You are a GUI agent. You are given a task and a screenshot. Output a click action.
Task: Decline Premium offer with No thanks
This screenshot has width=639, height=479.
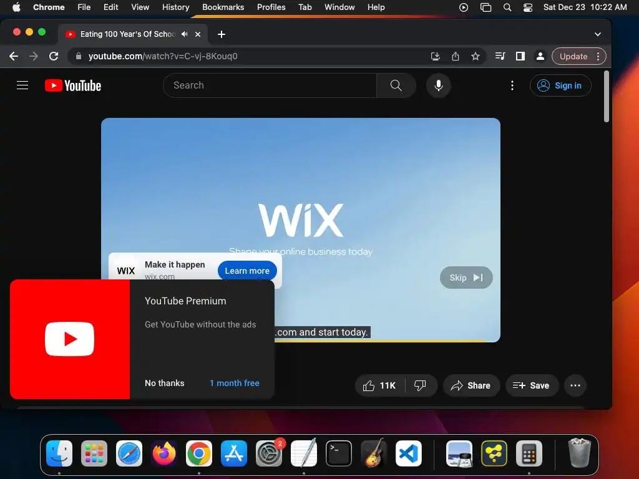165,383
